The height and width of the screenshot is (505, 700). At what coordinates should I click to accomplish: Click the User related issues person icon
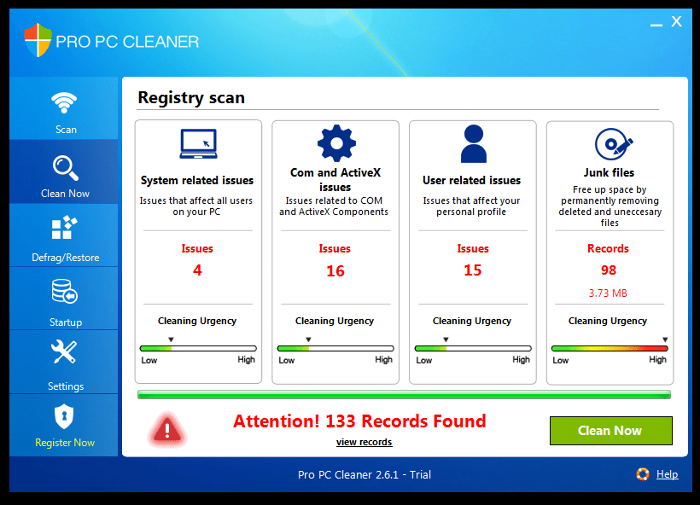[x=472, y=142]
